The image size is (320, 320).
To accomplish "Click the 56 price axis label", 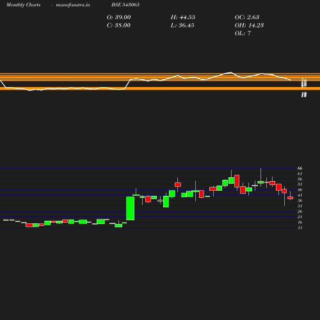I will pos(300,179).
